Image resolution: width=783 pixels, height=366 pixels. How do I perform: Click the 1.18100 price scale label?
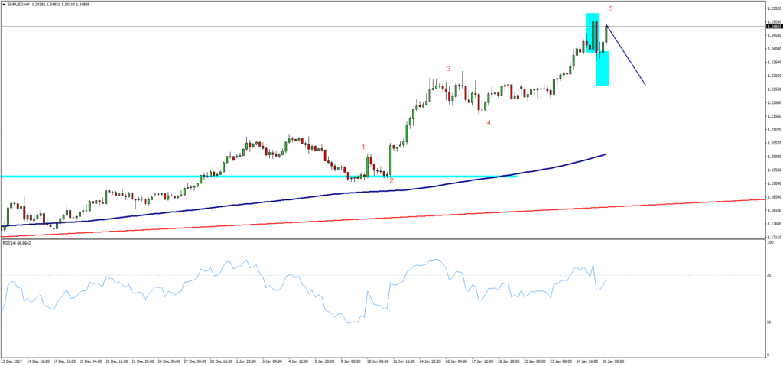pos(774,211)
